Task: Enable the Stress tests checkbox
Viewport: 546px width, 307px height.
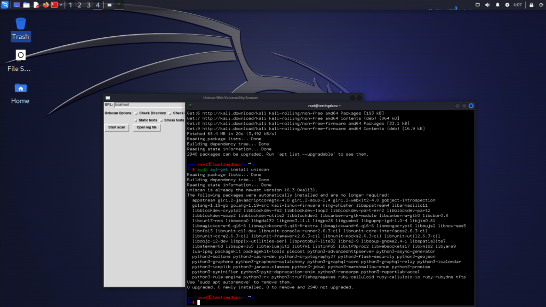Action: coord(161,120)
